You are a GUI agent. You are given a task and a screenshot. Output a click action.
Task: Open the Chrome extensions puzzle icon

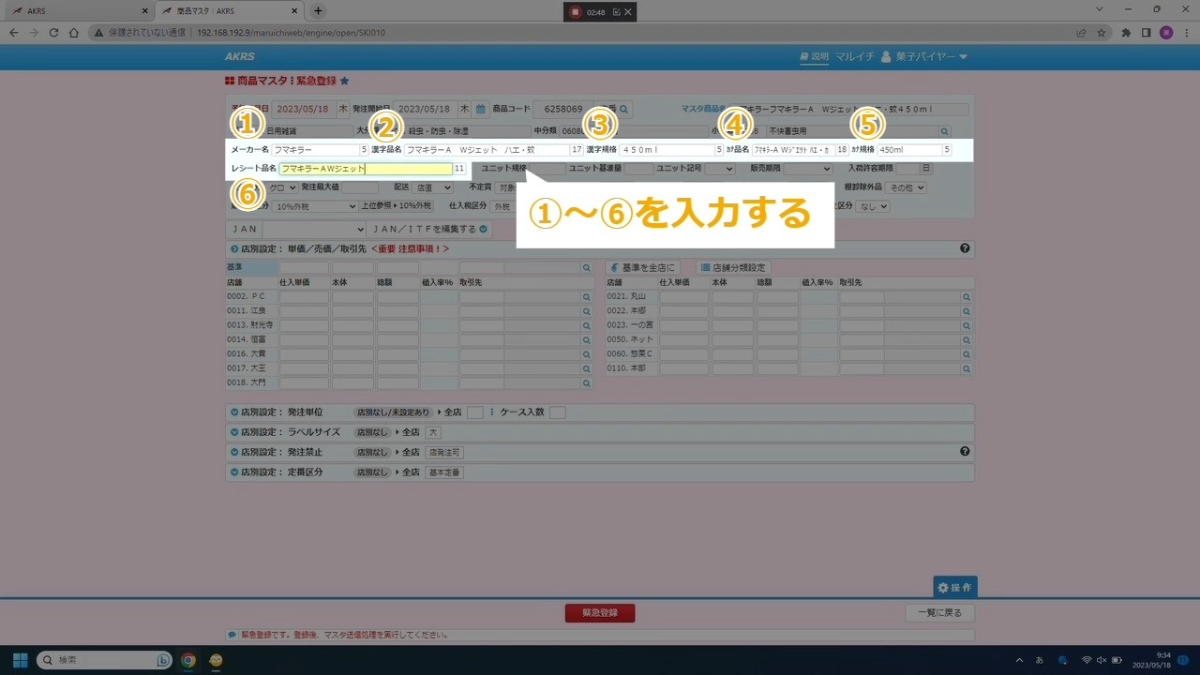coord(1125,32)
